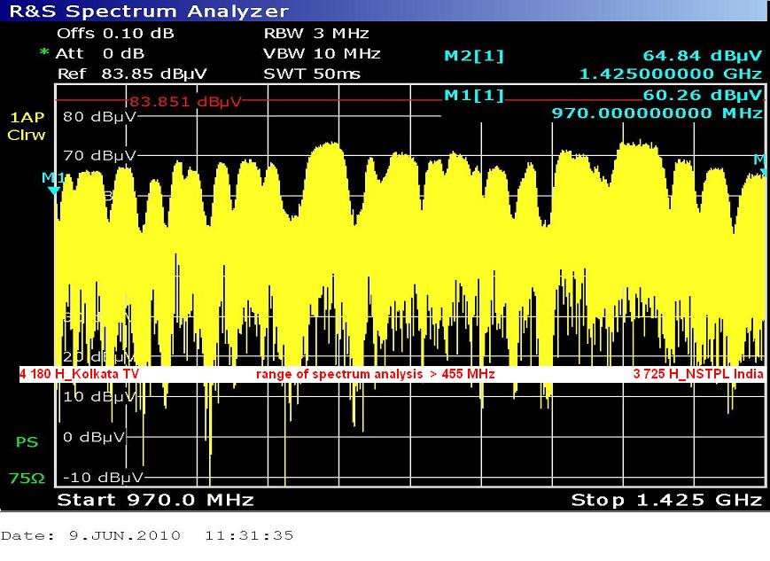The width and height of the screenshot is (770, 561).
Task: Click the M1 marker triangle on the trace
Action: pyautogui.click(x=54, y=189)
